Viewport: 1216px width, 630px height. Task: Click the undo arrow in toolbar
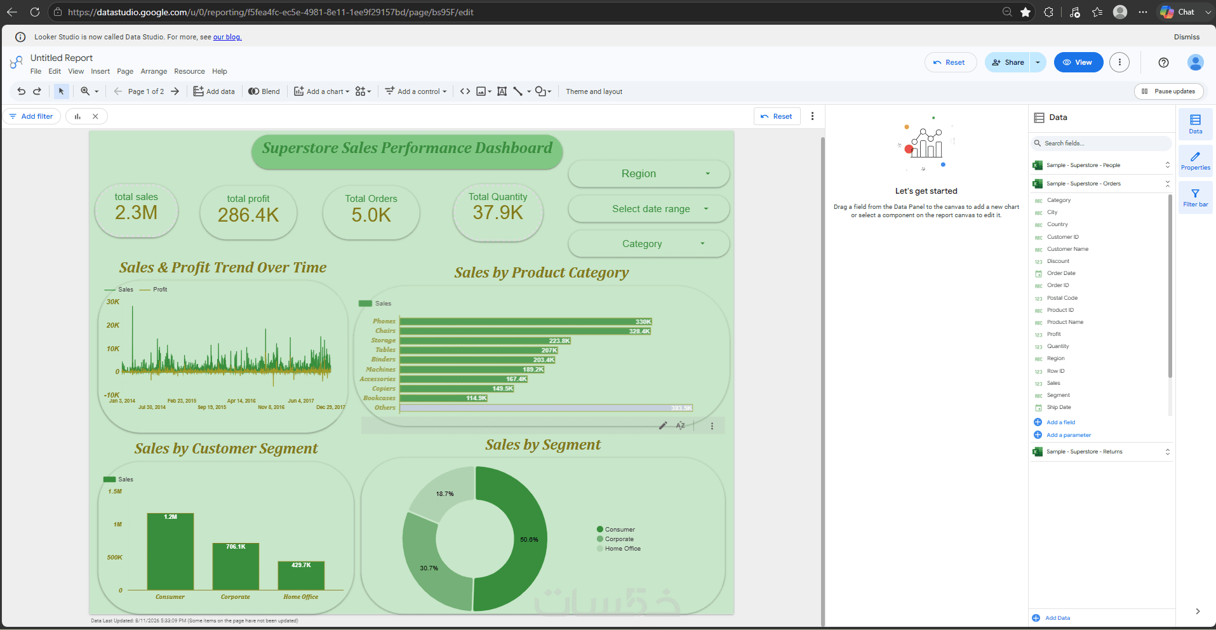pos(21,91)
